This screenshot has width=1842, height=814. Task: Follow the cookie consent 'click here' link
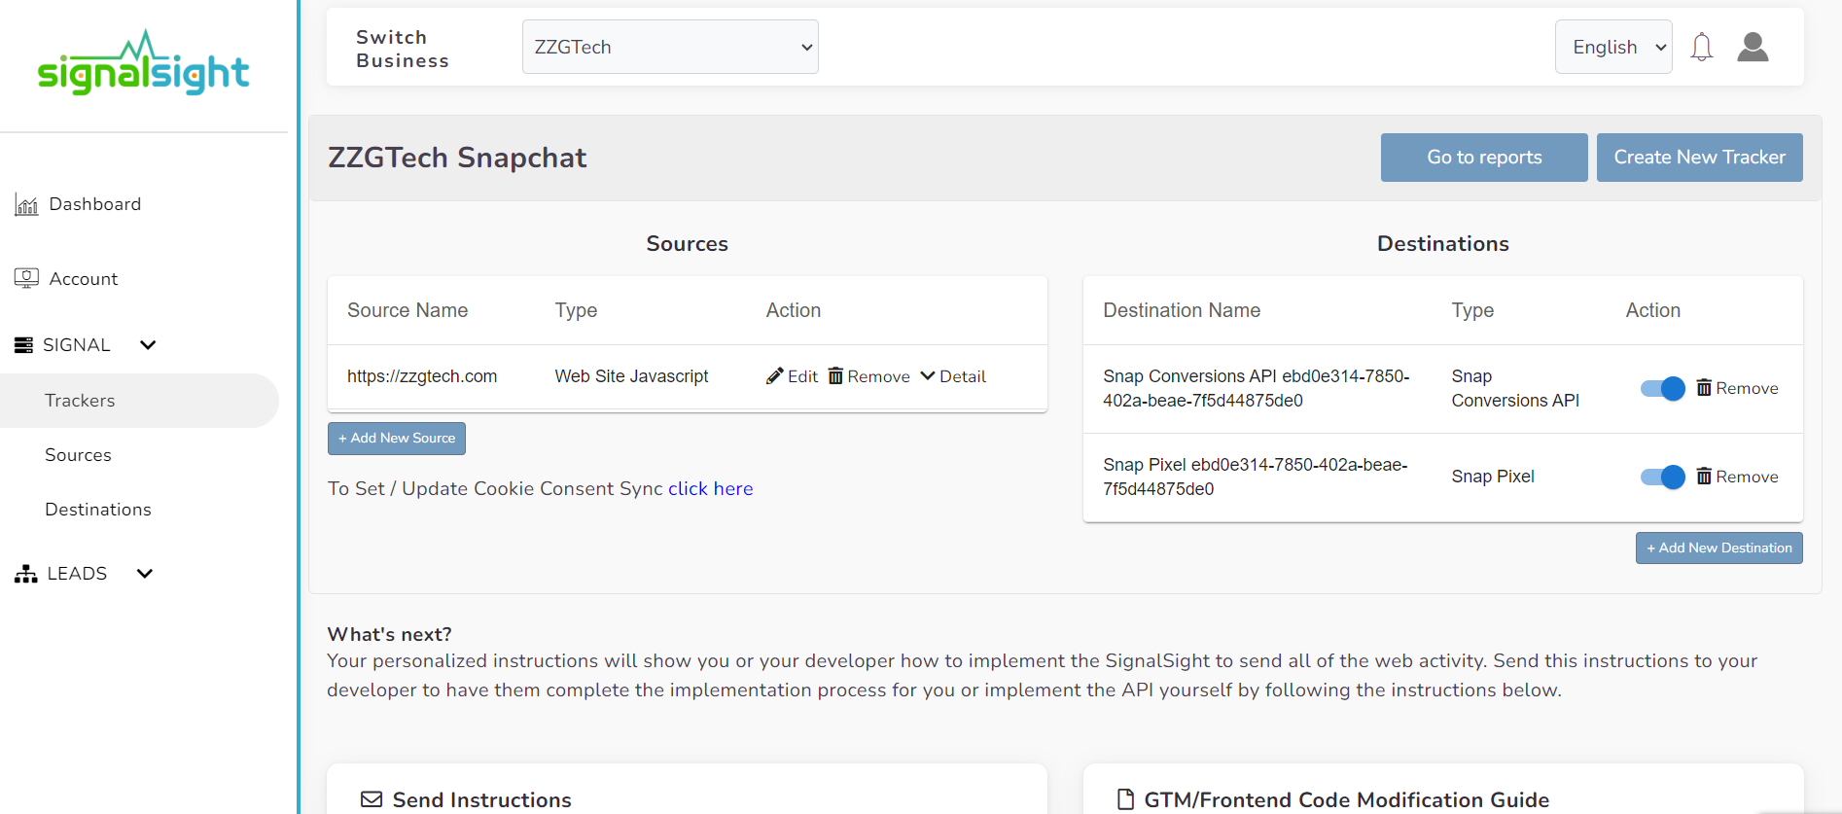pos(711,488)
